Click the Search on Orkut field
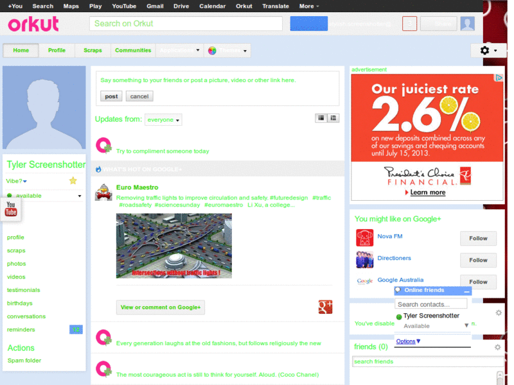Viewport: 514px width, 385px height. click(x=186, y=24)
